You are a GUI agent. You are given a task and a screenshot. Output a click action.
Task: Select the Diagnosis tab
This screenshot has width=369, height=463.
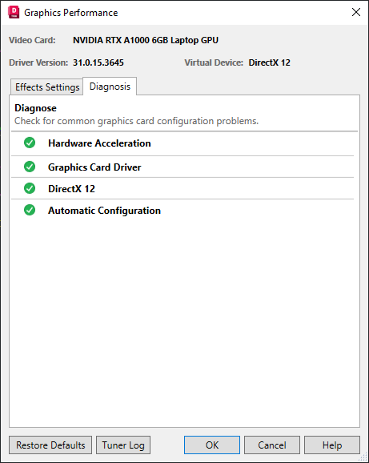110,87
